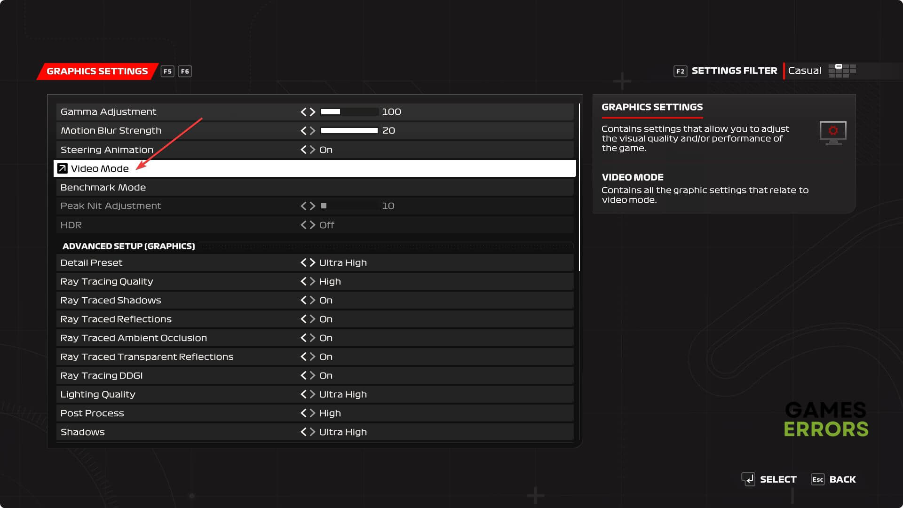Change Detail Preset with right arrow
Image resolution: width=903 pixels, height=508 pixels.
(312, 262)
